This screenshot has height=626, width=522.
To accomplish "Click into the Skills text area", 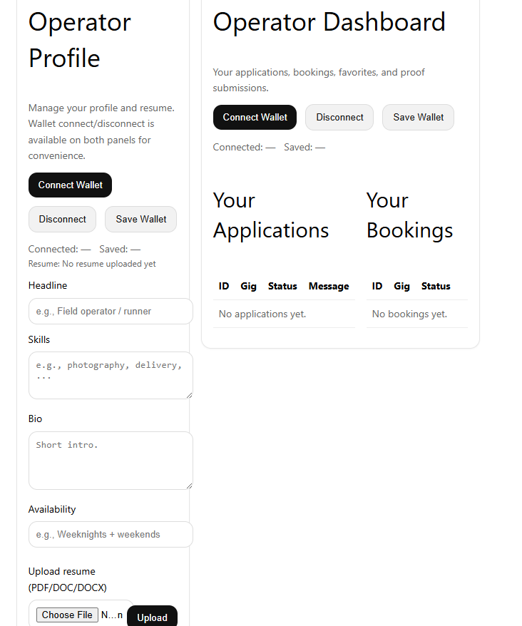I will [111, 375].
